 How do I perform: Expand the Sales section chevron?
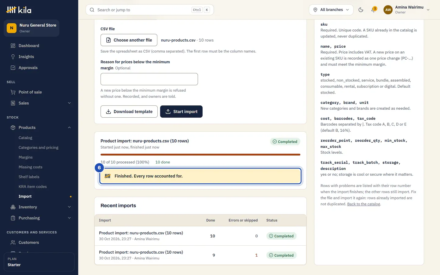69,103
